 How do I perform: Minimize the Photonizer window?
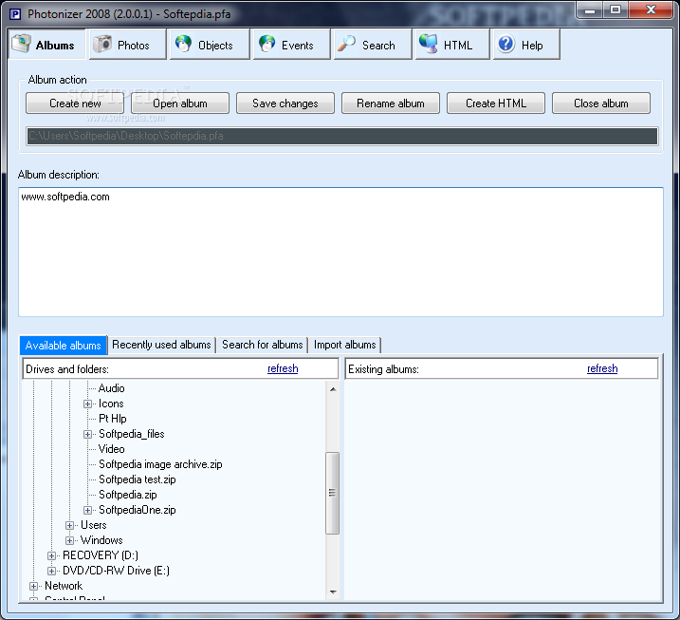(589, 9)
